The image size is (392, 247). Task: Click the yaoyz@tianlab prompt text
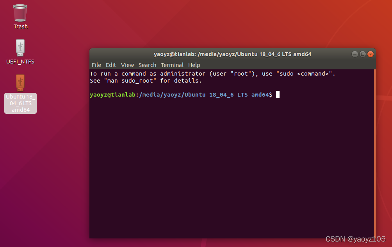point(112,95)
